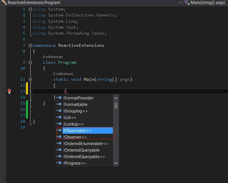This screenshot has width=228, height=183.
Task: Select the icon beside IOrderedQueryable without brackets
Action: tap(59, 150)
